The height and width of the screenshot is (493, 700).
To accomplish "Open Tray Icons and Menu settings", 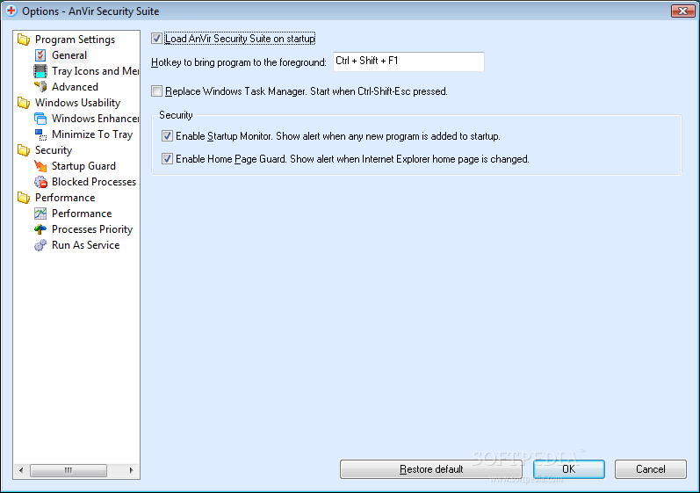I will (x=95, y=71).
